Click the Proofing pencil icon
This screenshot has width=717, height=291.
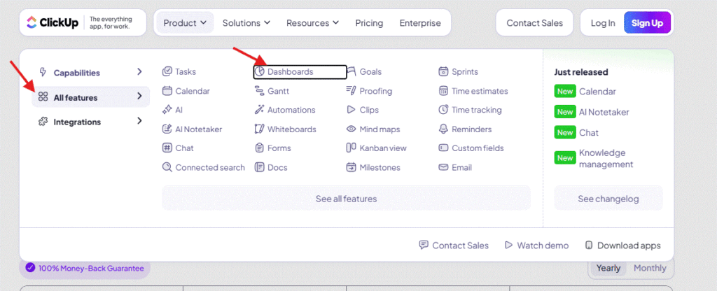pyautogui.click(x=351, y=91)
